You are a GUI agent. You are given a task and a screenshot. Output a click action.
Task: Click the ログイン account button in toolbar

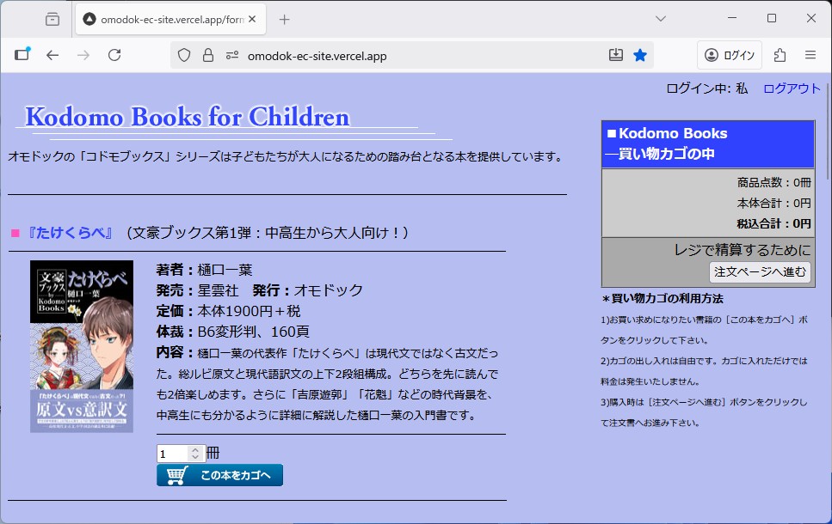coord(729,55)
